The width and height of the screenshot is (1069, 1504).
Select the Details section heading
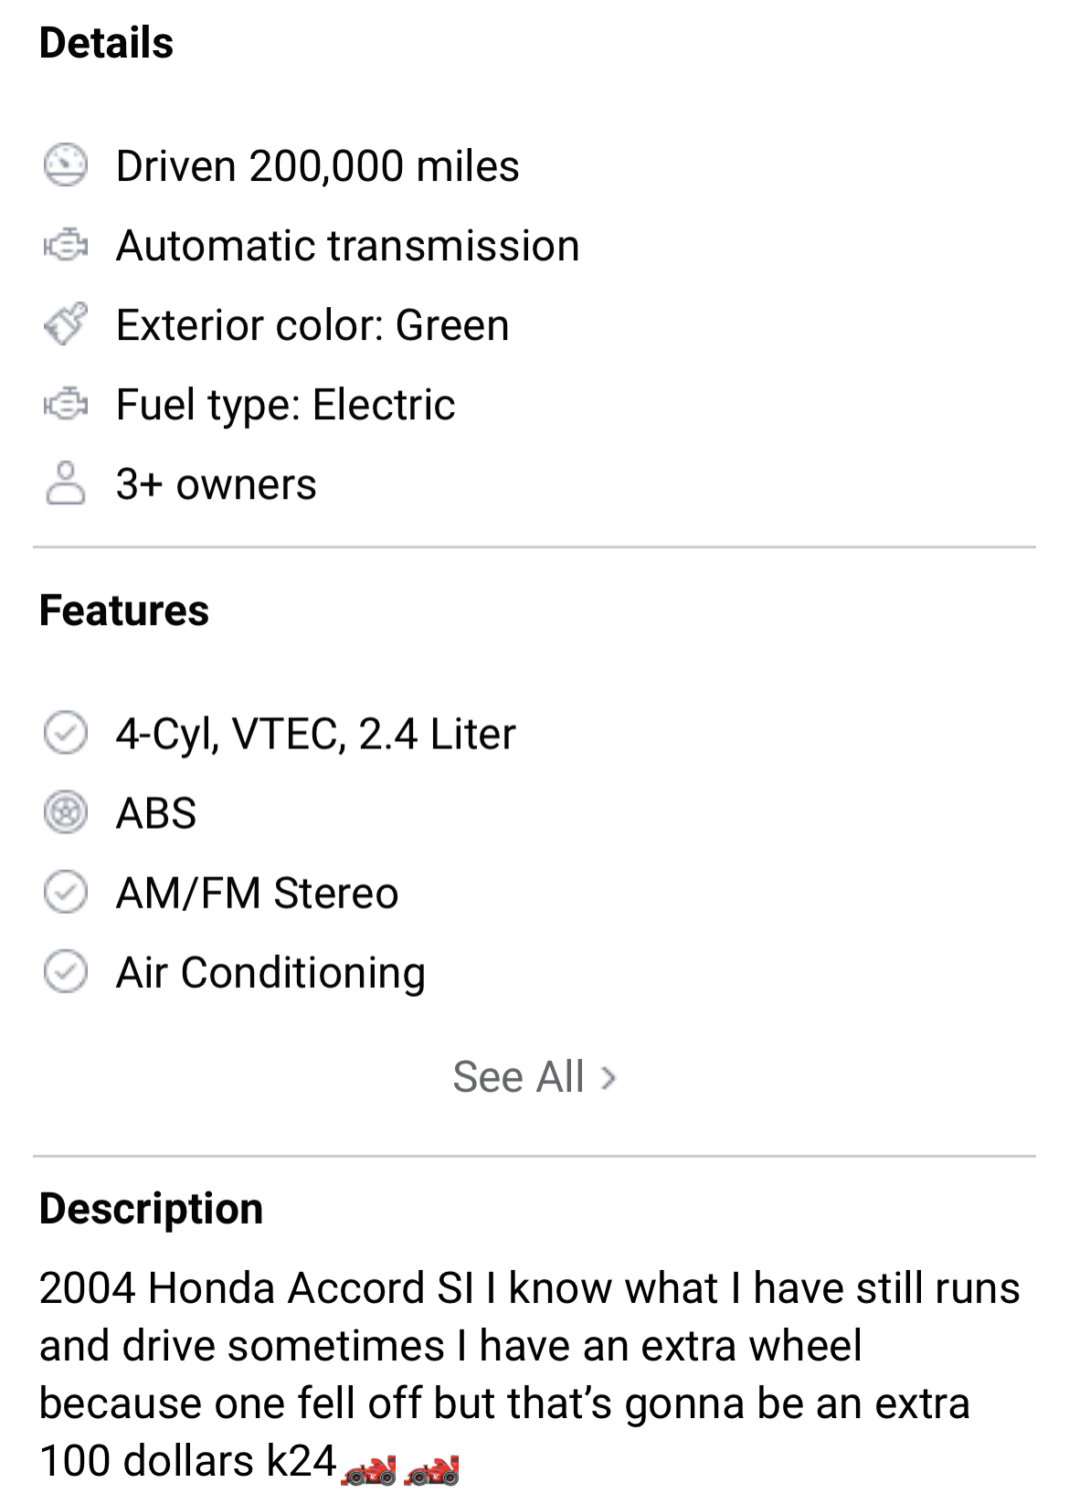click(x=106, y=43)
